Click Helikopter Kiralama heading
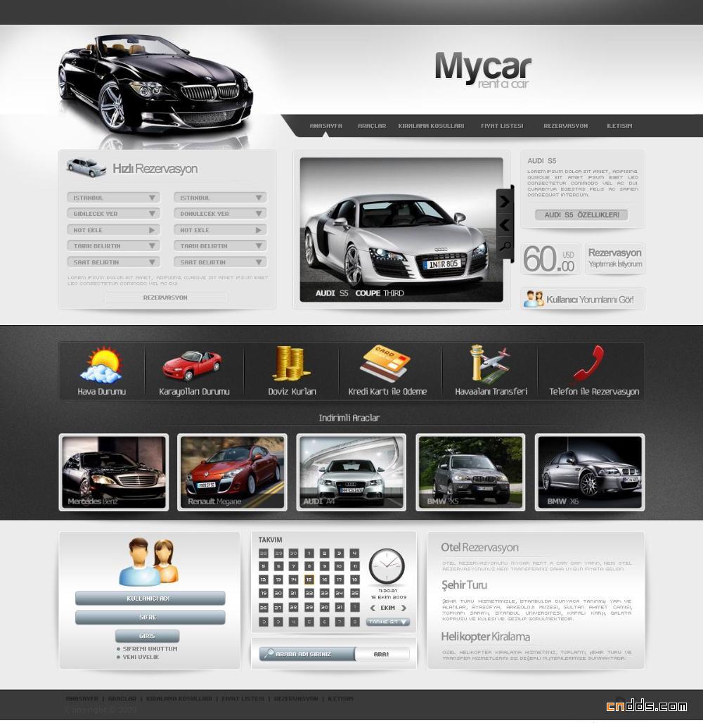703x723 pixels. point(485,636)
